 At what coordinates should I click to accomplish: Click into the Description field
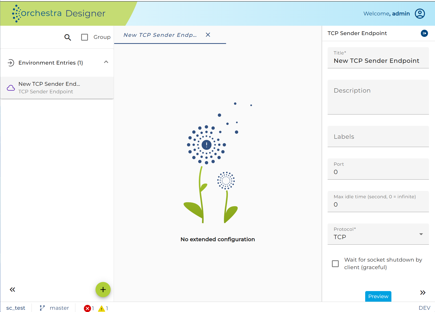pyautogui.click(x=378, y=97)
